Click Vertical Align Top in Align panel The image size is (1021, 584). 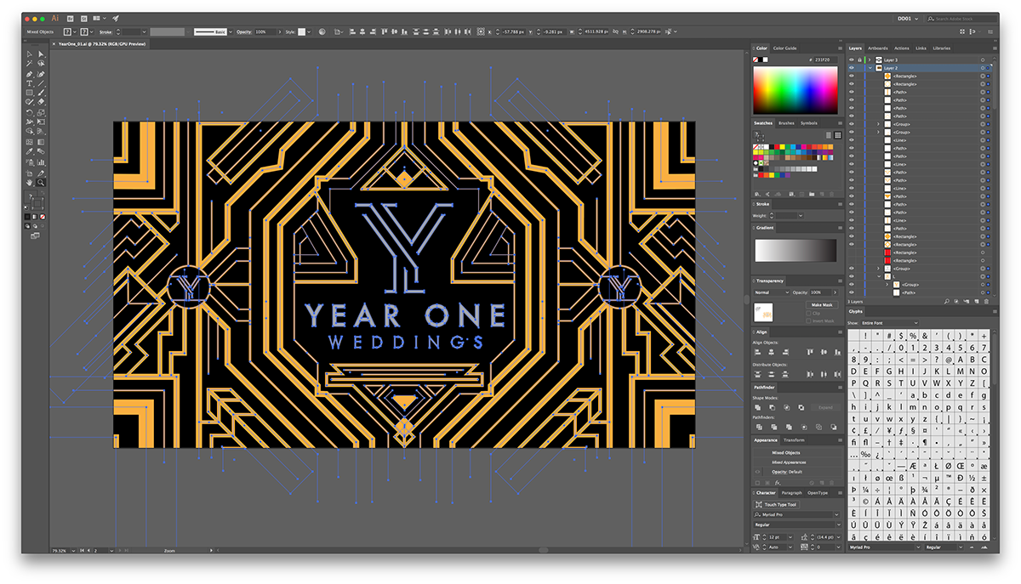click(x=811, y=352)
